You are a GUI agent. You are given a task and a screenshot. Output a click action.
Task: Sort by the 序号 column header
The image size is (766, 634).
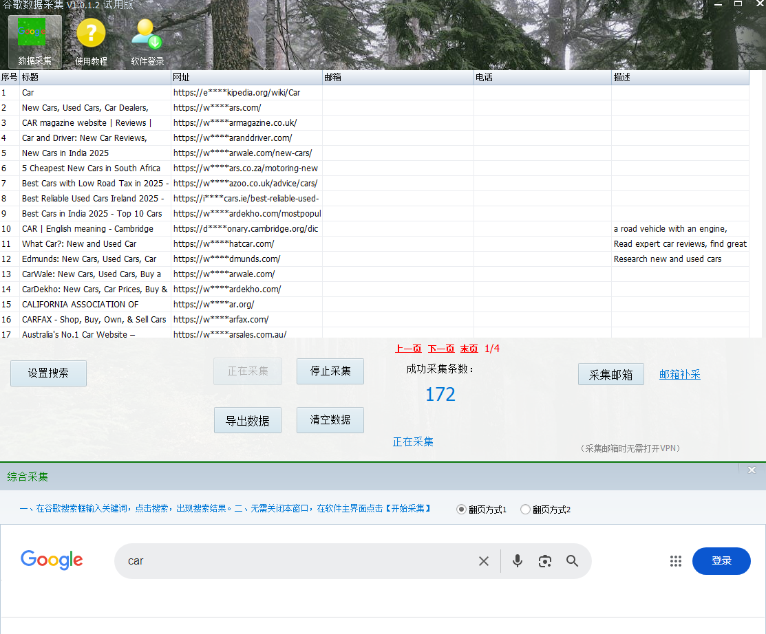point(9,77)
